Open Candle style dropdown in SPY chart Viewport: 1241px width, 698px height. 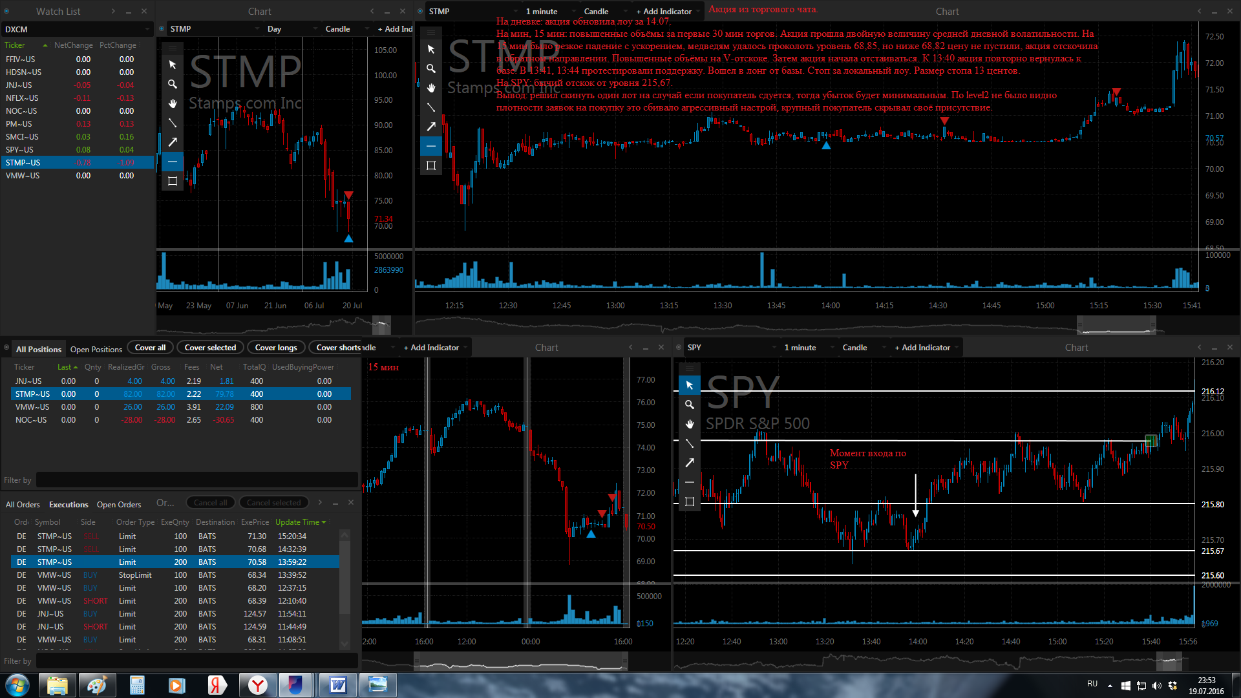(864, 347)
